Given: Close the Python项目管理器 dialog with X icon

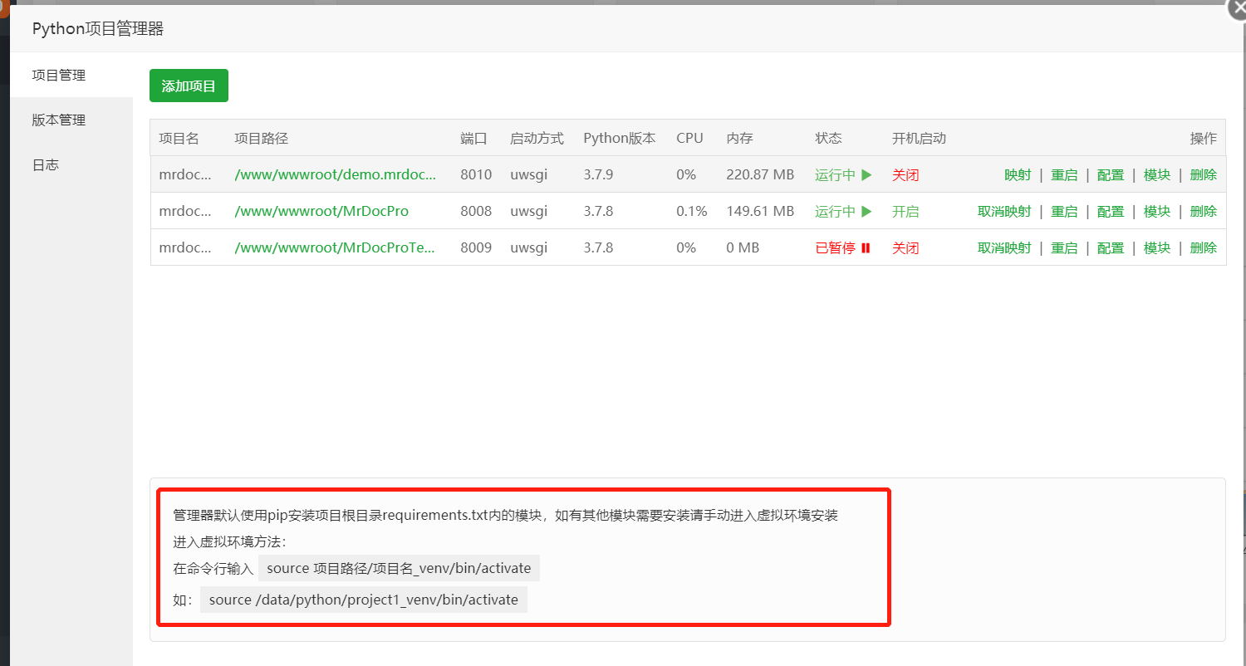Looking at the screenshot, I should [x=1235, y=9].
